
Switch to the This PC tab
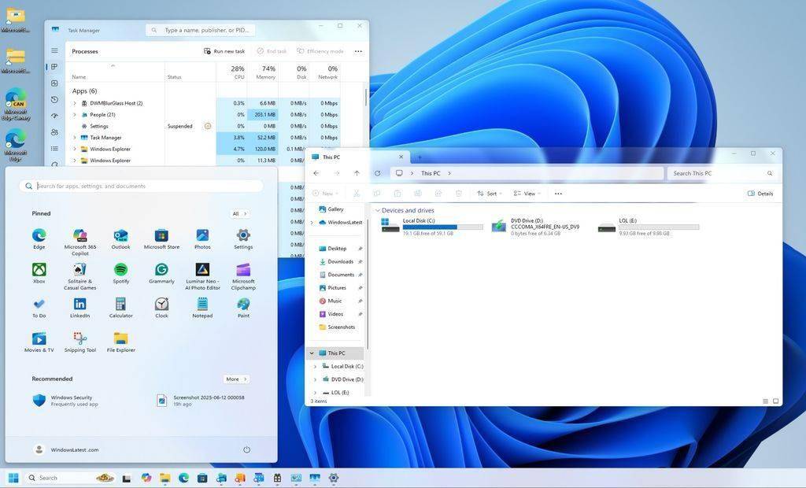click(x=331, y=157)
